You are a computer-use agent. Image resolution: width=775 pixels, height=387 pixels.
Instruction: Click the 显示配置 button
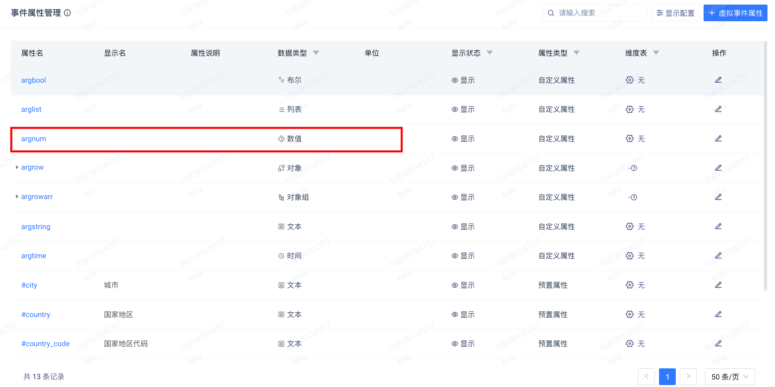(x=675, y=13)
